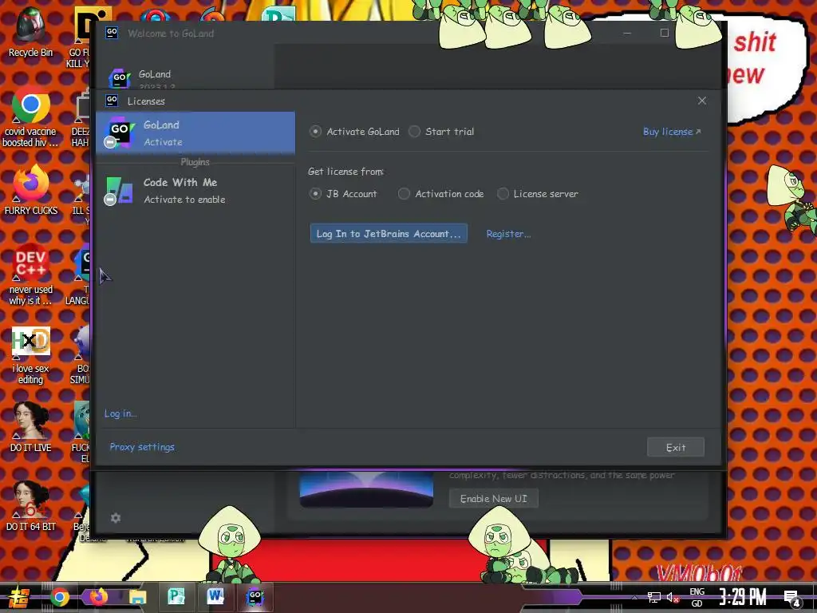Image resolution: width=817 pixels, height=613 pixels.
Task: Click the Code With Me plugin icon
Action: [120, 190]
